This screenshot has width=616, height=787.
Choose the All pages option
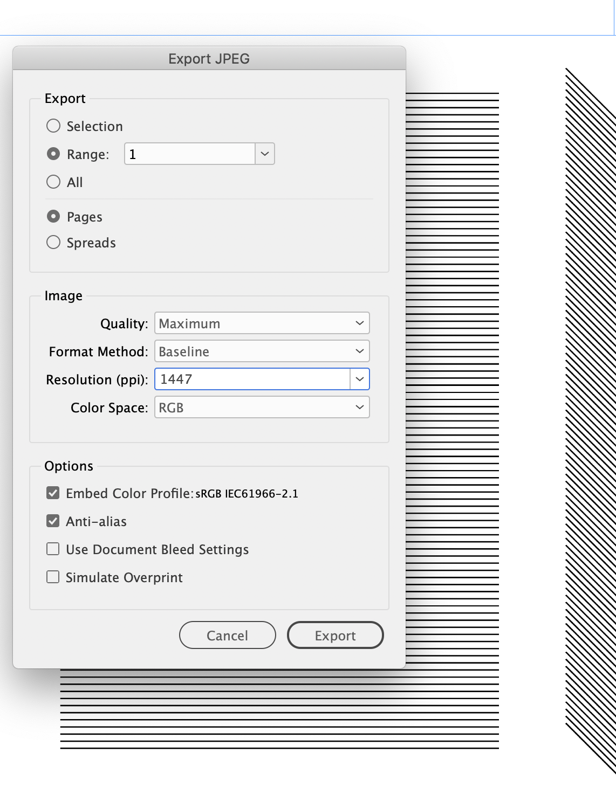53,182
